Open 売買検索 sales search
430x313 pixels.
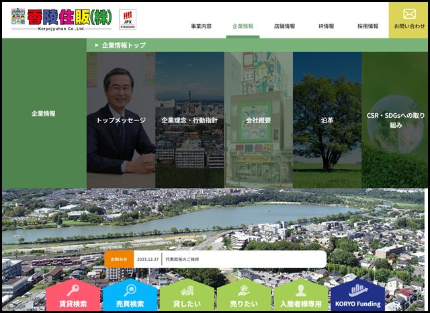pyautogui.click(x=130, y=295)
